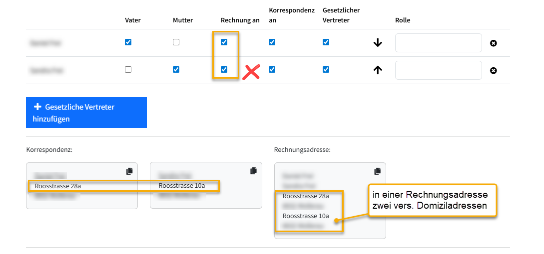Toggle Rechnung an in the first row
Viewport: 544px width, 254px height.
[x=224, y=42]
